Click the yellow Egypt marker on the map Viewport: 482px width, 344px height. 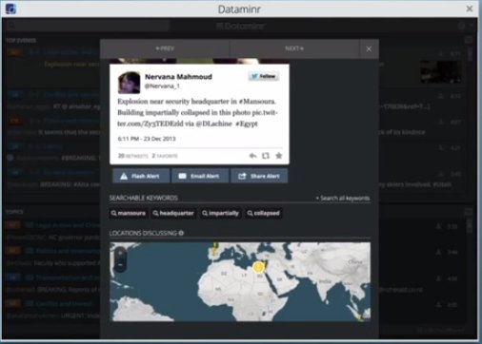(258, 268)
